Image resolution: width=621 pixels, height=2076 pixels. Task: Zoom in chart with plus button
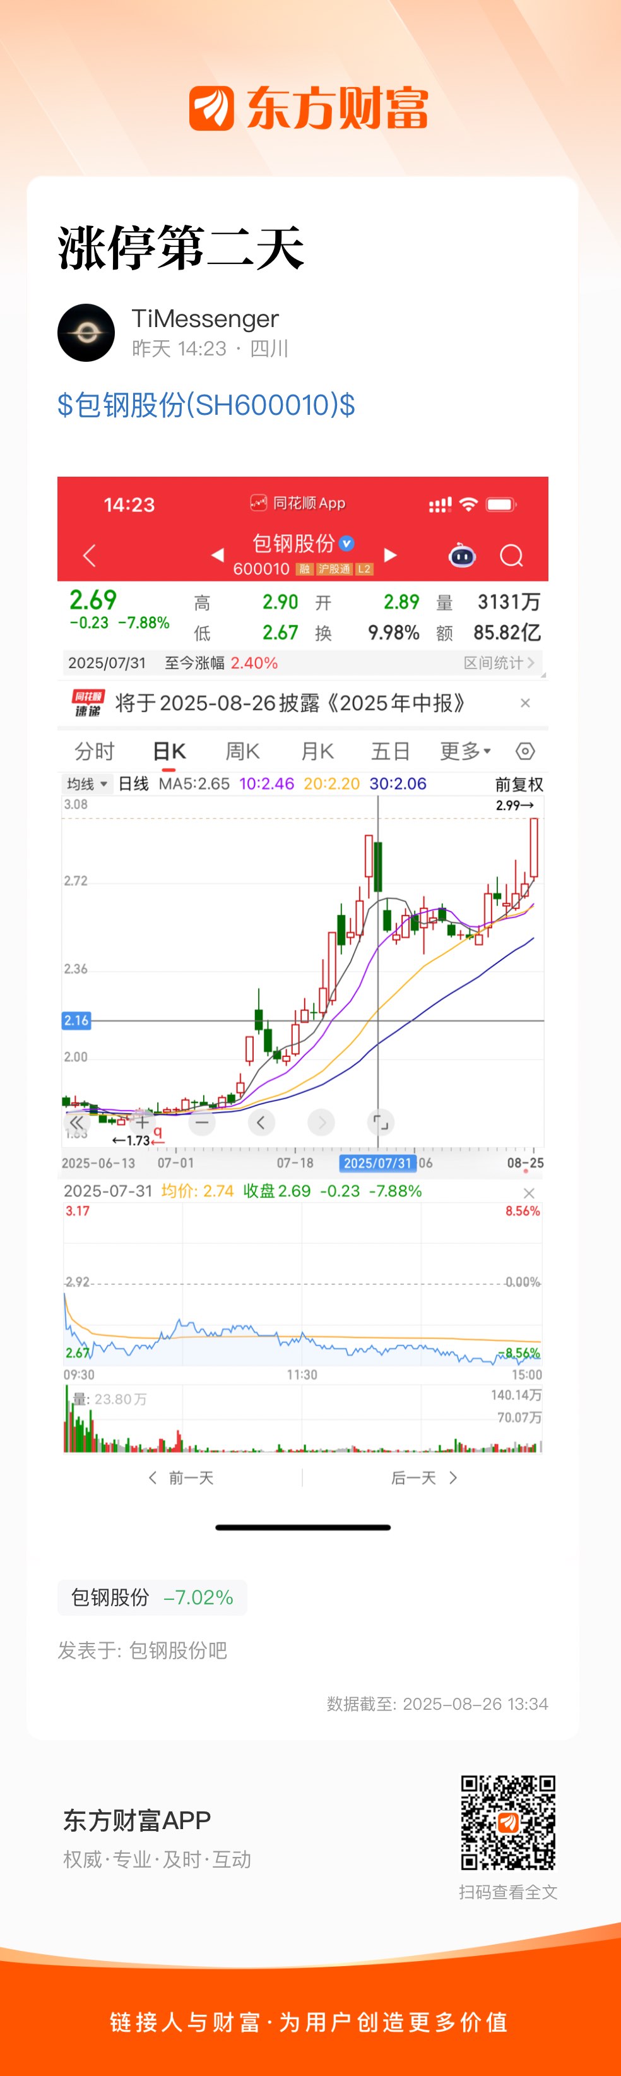(142, 1122)
